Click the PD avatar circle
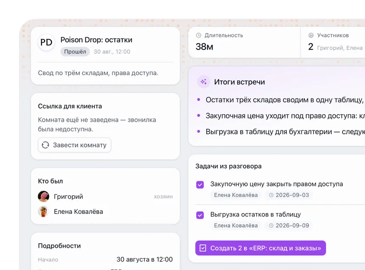 [x=46, y=42]
